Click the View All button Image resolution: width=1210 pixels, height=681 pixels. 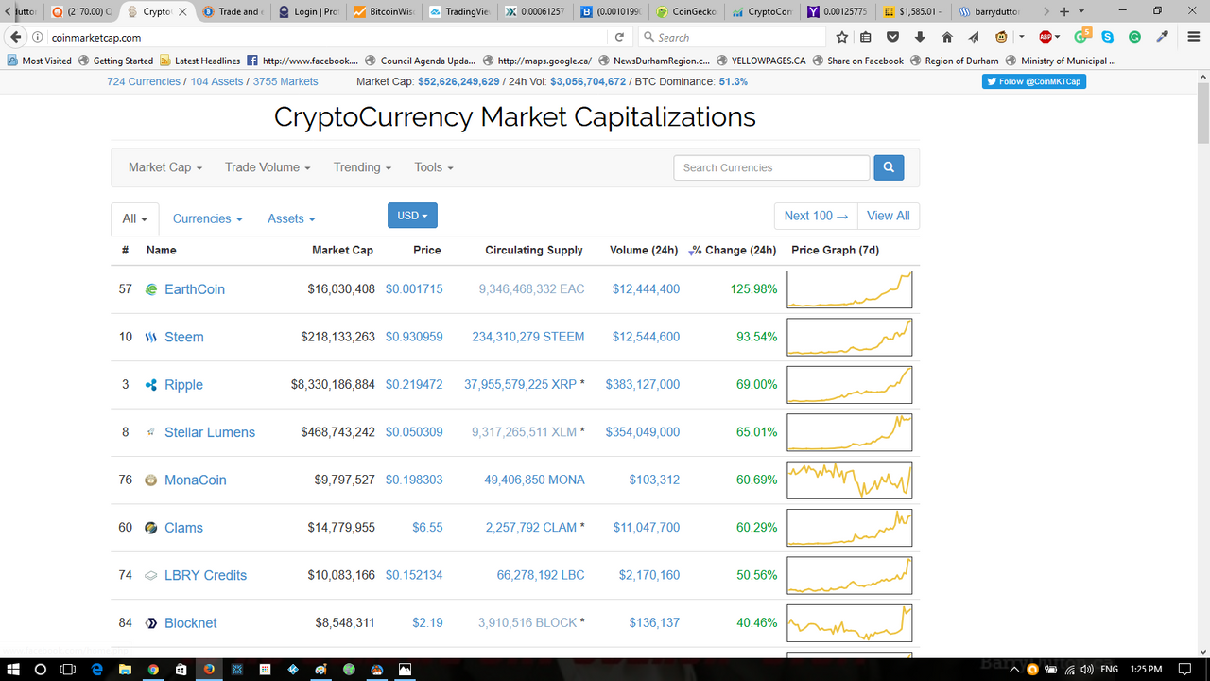click(888, 216)
